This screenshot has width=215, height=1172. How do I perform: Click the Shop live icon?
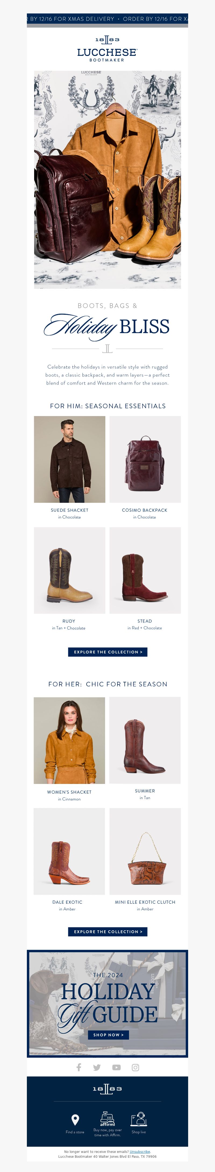pyautogui.click(x=139, y=1118)
